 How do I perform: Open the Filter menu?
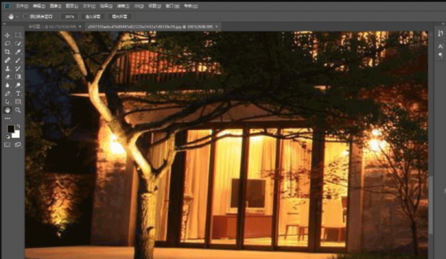(x=123, y=6)
